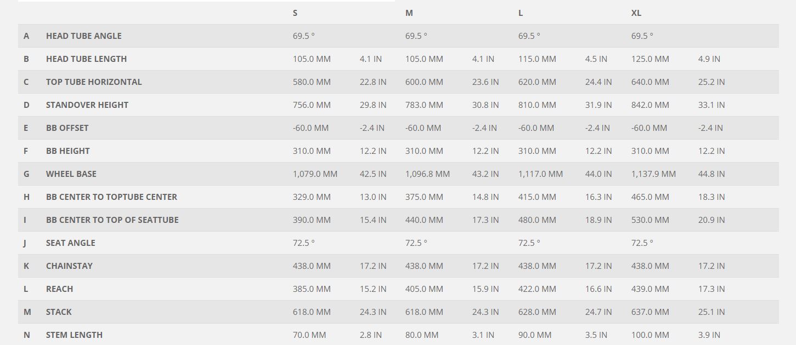
Task: Click the CHAINSTAY row label
Action: tap(69, 266)
